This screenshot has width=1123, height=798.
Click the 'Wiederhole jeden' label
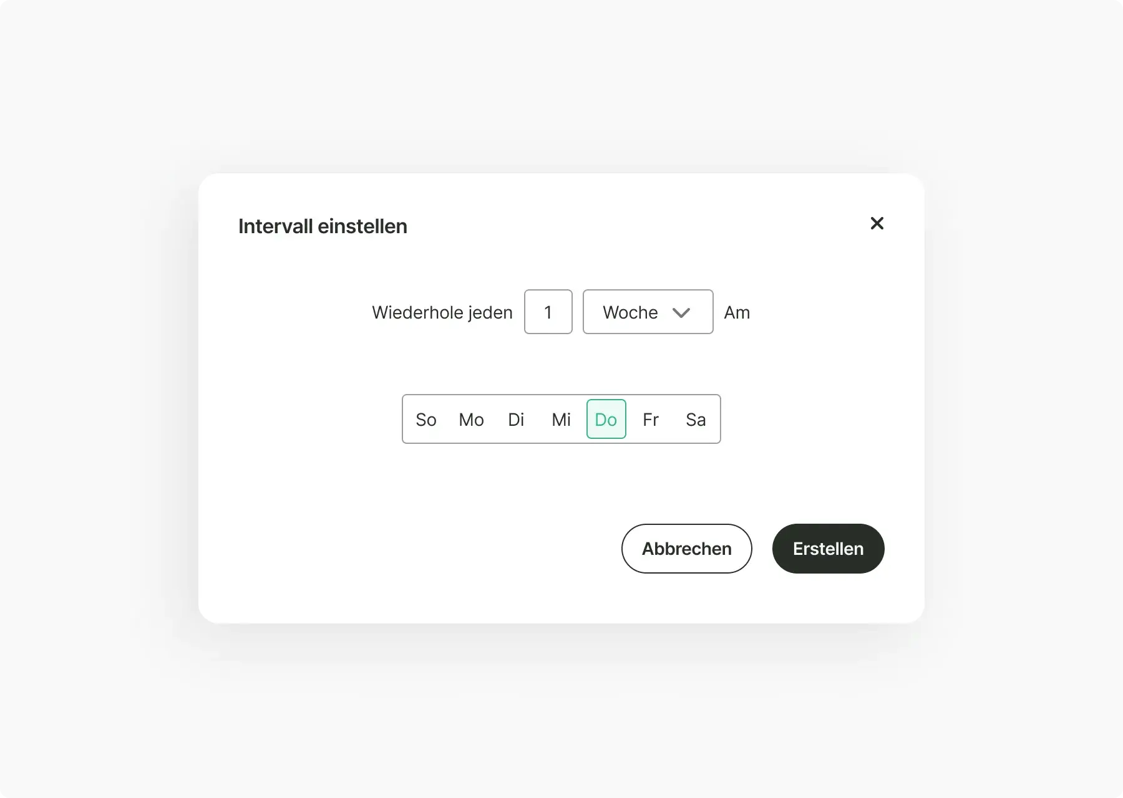point(442,312)
